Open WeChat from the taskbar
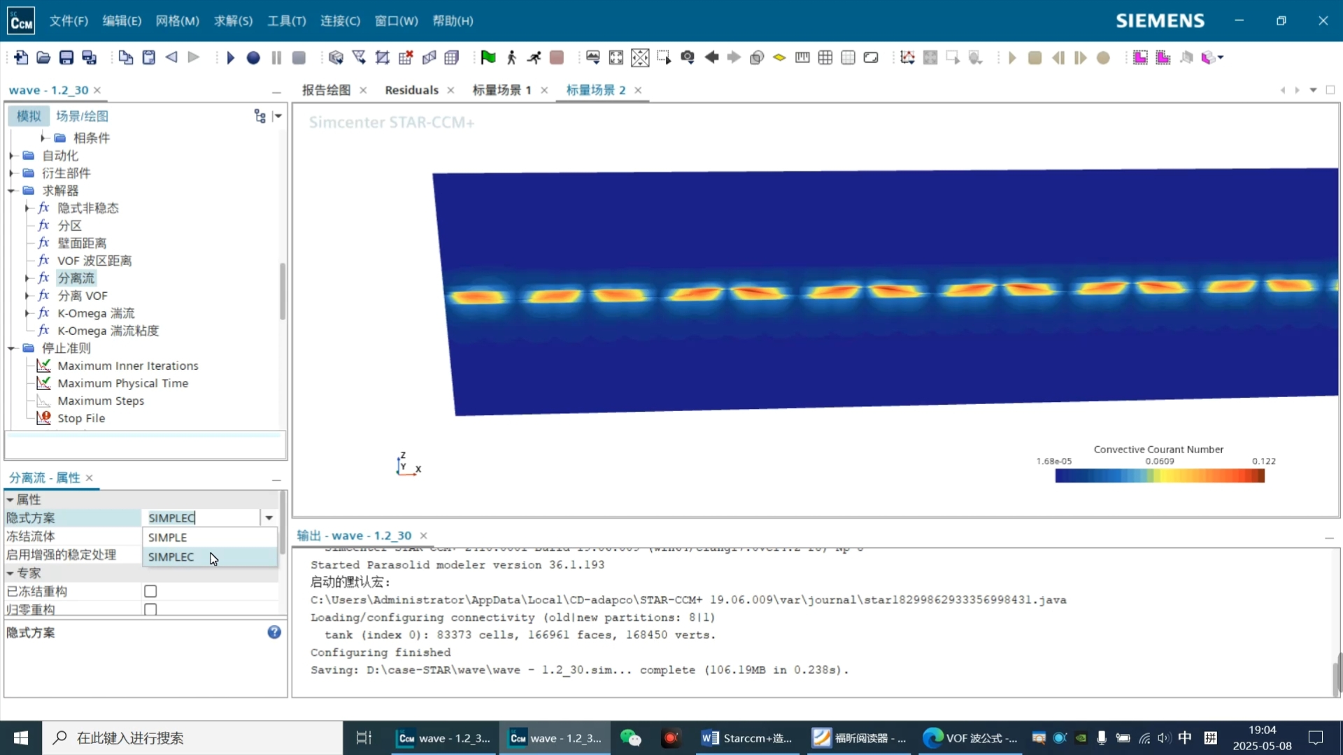Viewport: 1343px width, 755px height. point(630,738)
